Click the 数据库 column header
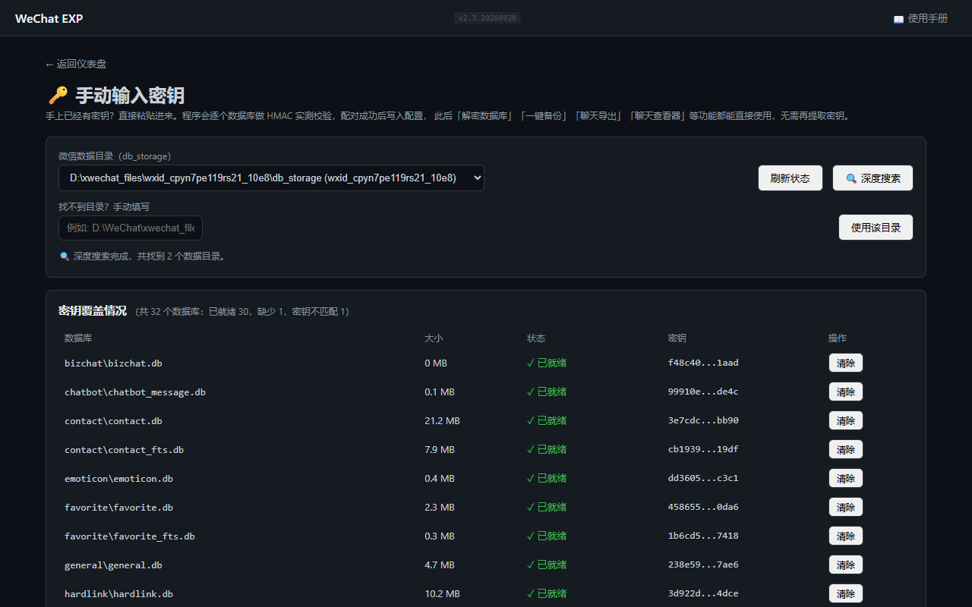Viewport: 972px width, 607px height. [x=78, y=338]
